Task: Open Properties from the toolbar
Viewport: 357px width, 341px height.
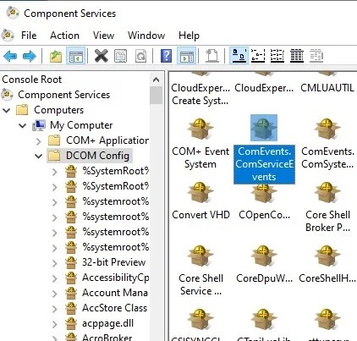Action: point(121,56)
